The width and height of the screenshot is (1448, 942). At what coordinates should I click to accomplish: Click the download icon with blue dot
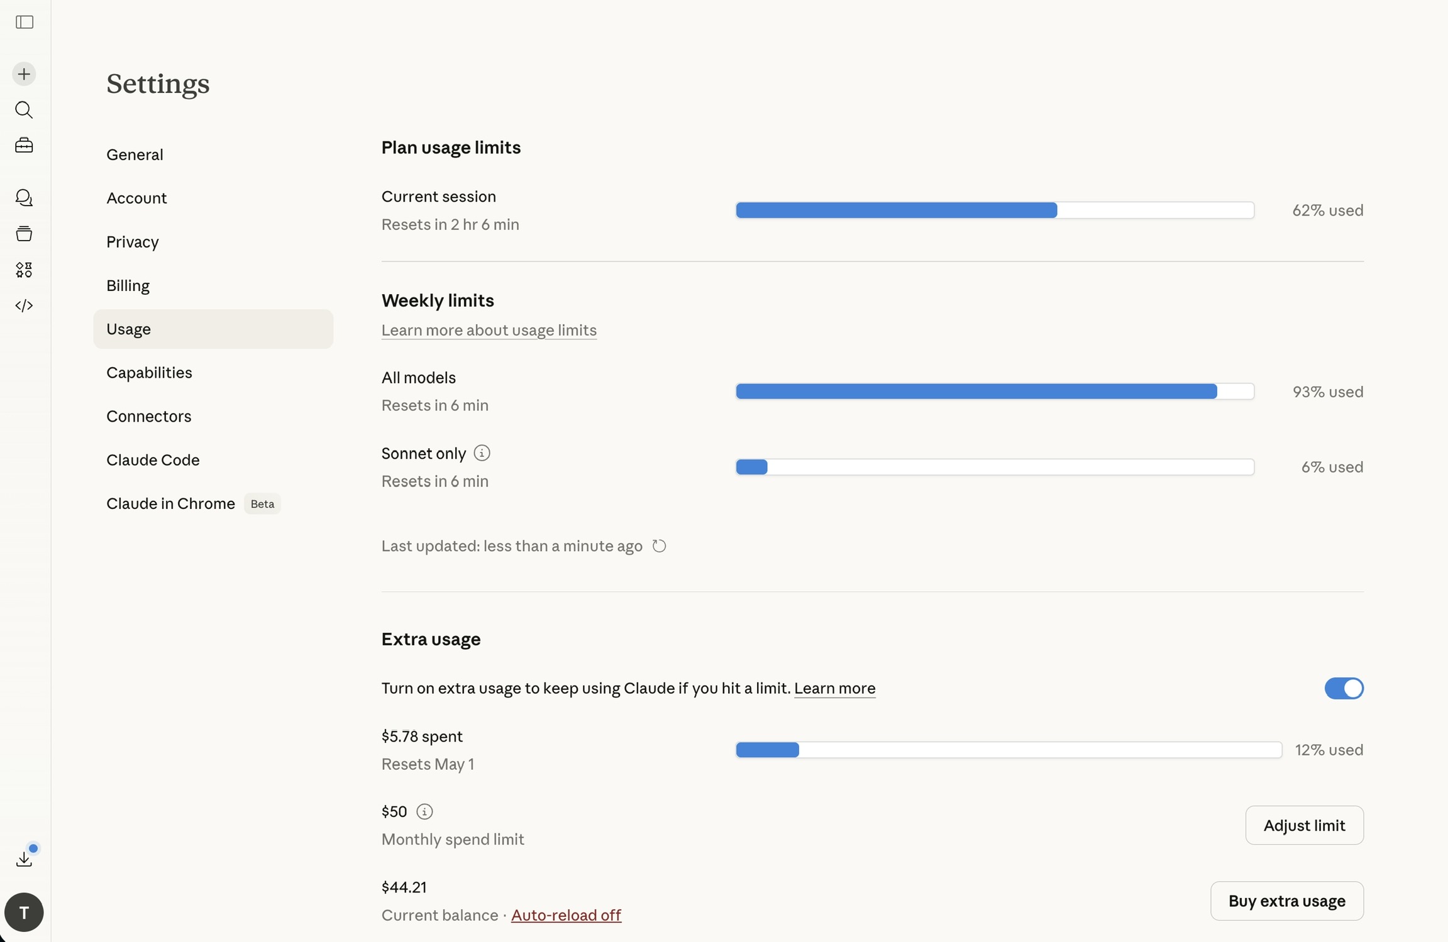(x=25, y=858)
